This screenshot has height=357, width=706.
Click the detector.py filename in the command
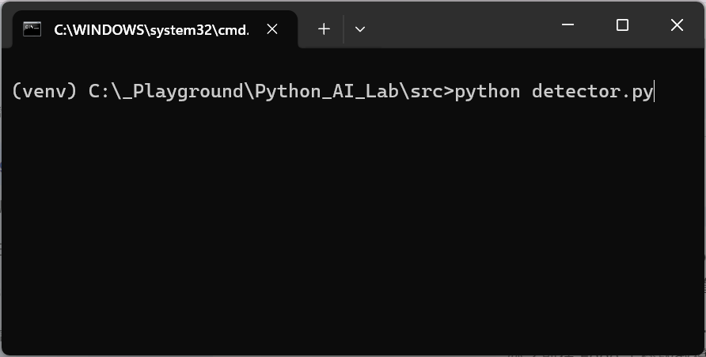[x=592, y=92]
